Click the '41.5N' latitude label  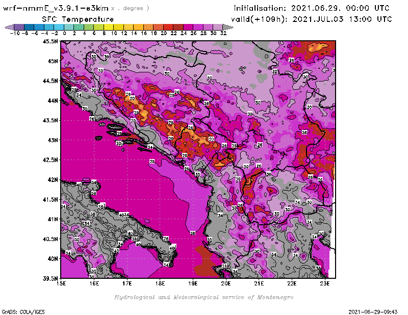(50, 199)
